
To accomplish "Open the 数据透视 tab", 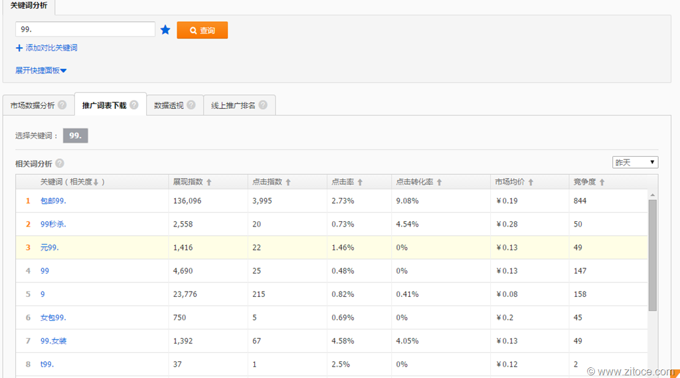I will [169, 105].
